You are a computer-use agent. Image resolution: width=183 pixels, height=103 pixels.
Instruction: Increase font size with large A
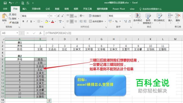59,16
